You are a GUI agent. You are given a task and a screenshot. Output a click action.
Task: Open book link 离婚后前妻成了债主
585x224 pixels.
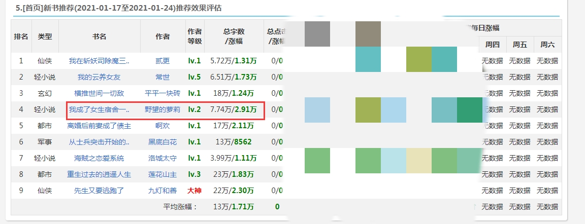[99, 126]
